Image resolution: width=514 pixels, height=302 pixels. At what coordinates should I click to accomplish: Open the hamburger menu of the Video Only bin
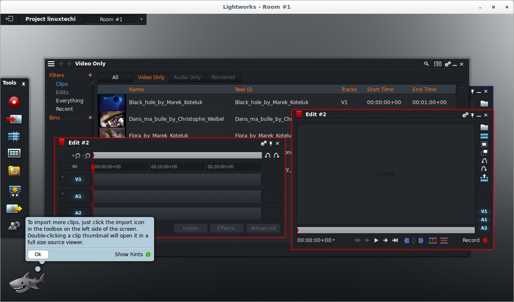[51, 63]
